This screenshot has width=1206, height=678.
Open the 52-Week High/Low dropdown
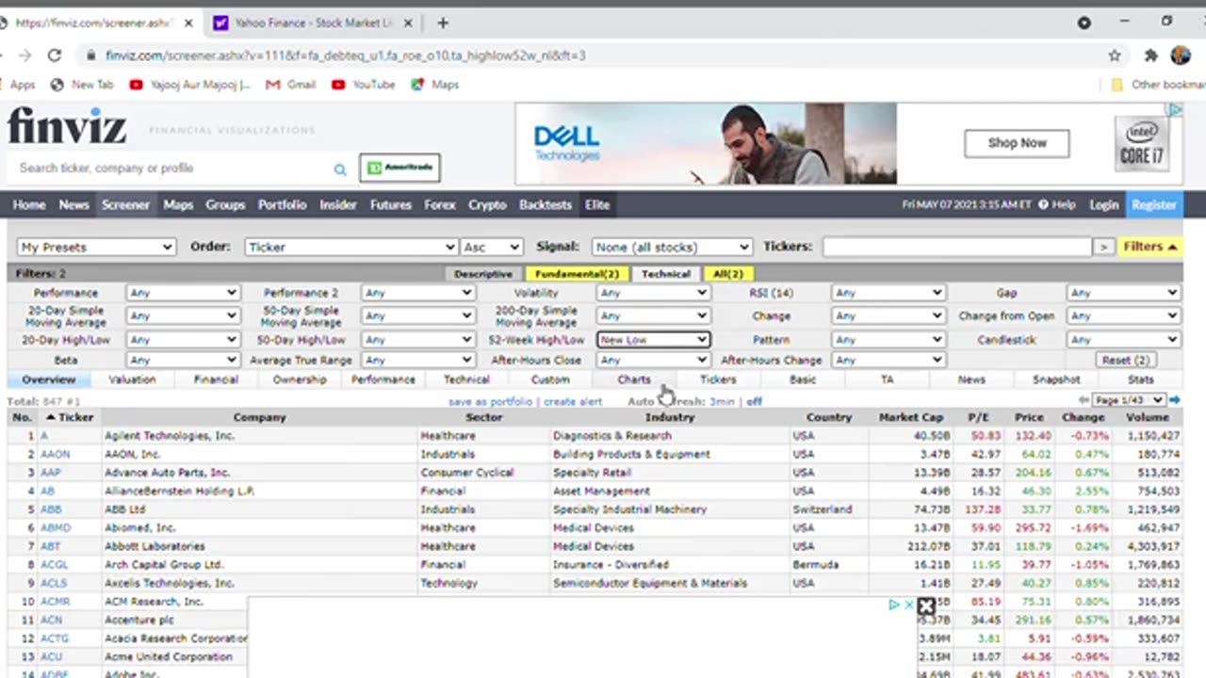point(653,339)
